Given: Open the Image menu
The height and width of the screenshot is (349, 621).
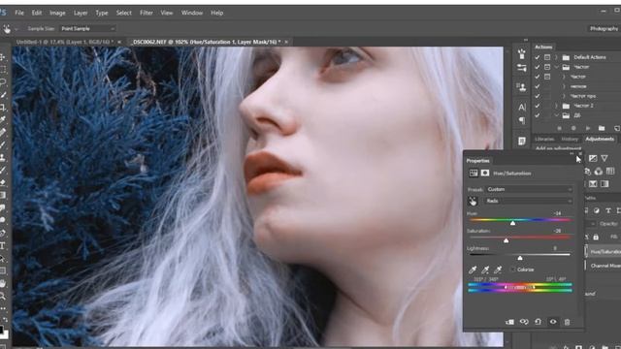Looking at the screenshot, I should click(57, 13).
